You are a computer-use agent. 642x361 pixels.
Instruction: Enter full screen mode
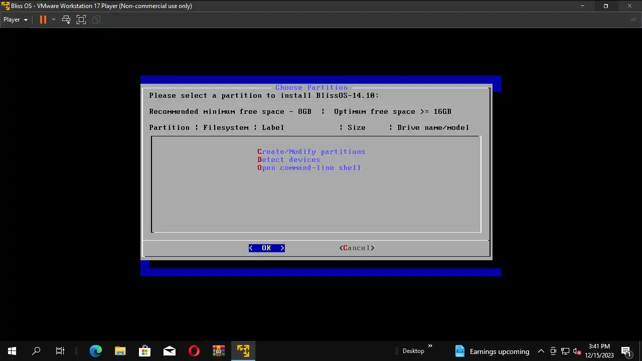(x=81, y=20)
